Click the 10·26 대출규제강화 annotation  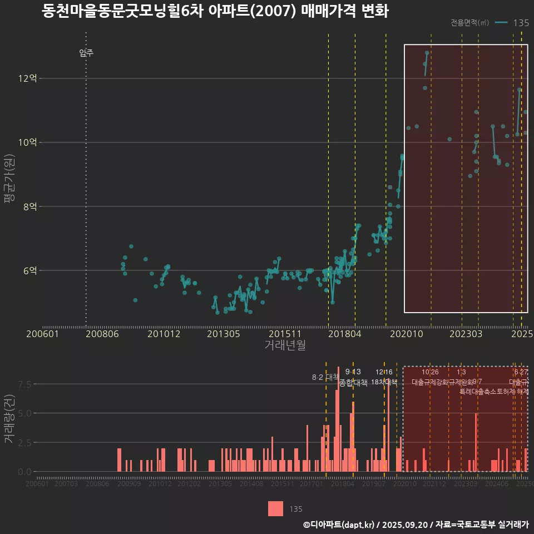(x=430, y=377)
